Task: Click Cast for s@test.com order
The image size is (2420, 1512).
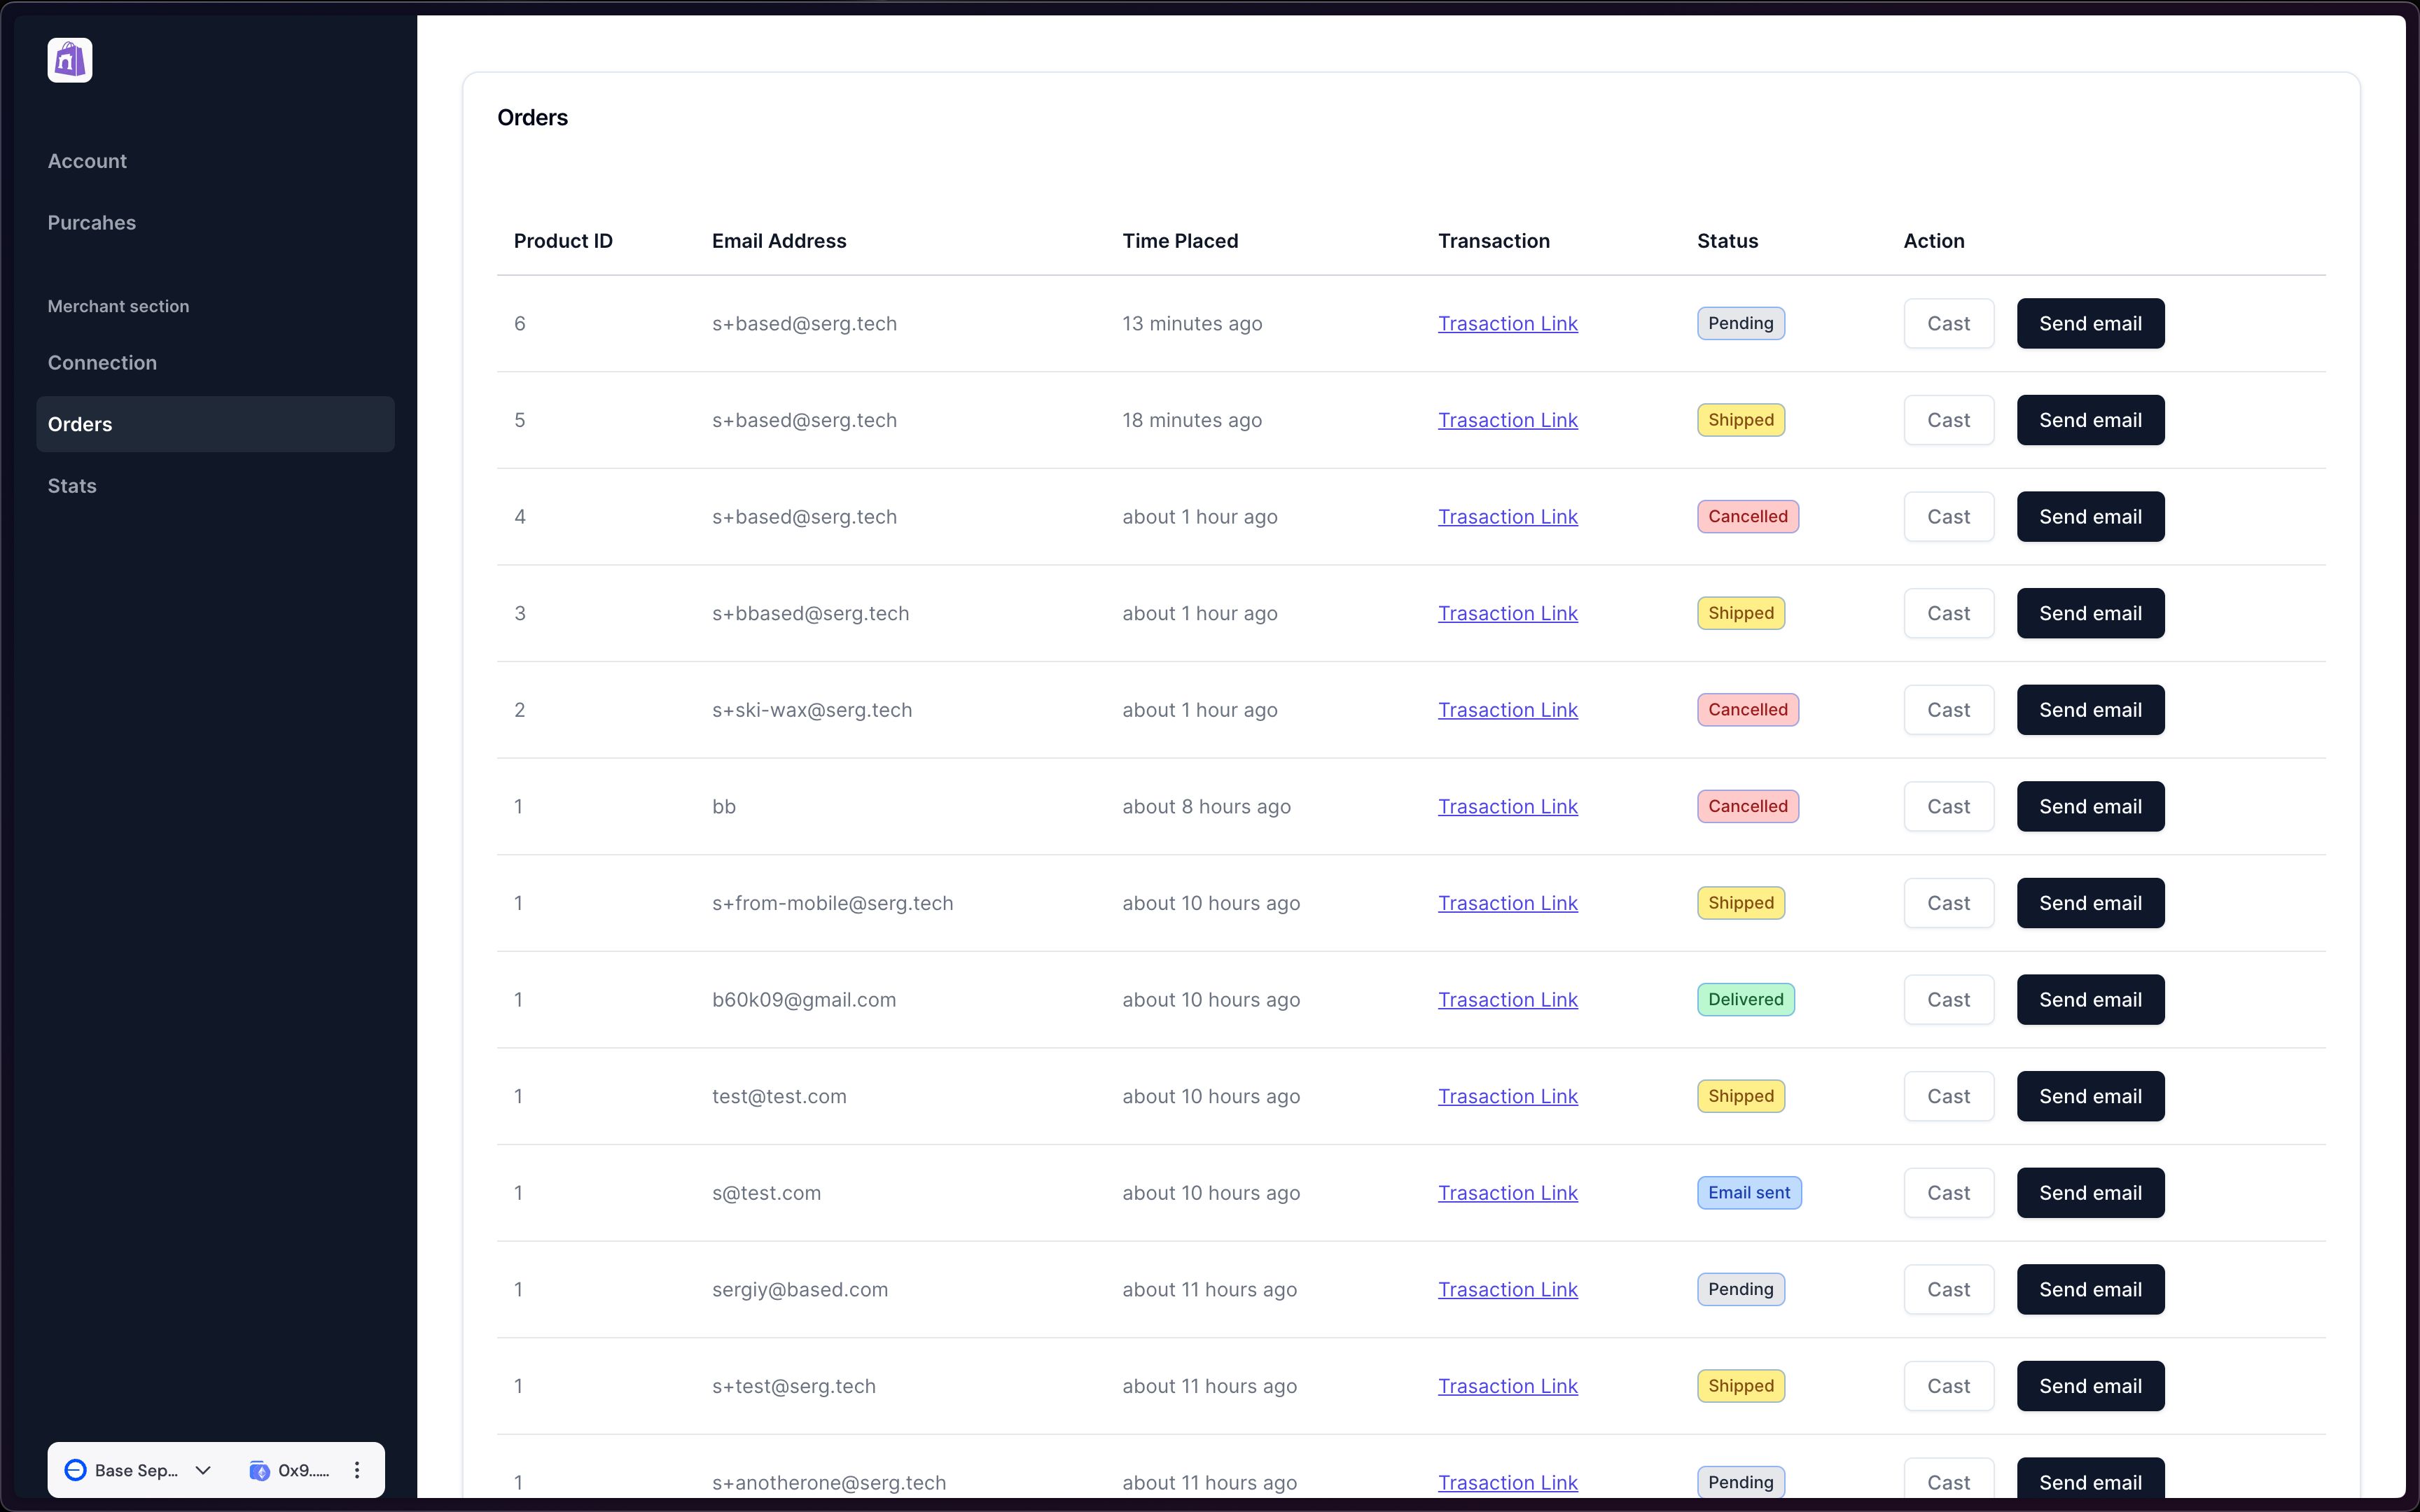Action: click(x=1948, y=1193)
